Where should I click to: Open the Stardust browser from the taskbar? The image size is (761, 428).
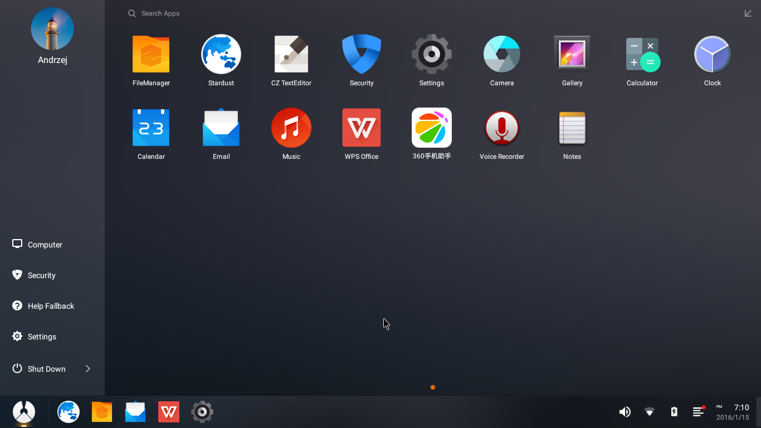point(69,412)
